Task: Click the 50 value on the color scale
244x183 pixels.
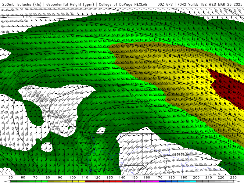Action: pyautogui.click(x=11, y=178)
